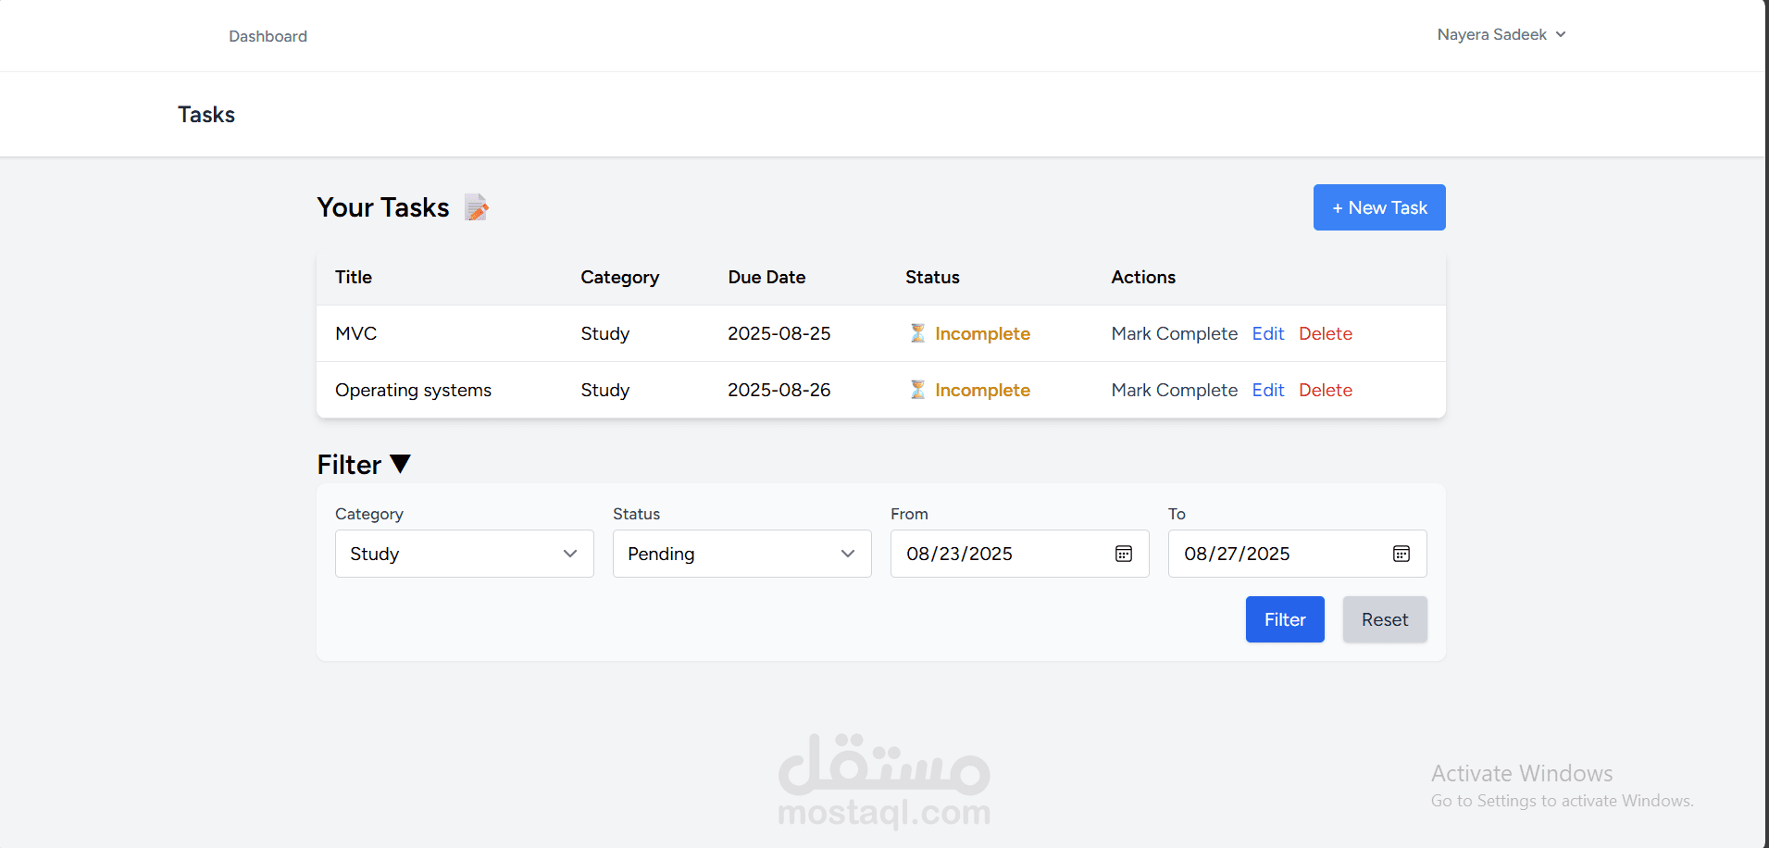Edit the MVC task
Image resolution: width=1769 pixels, height=848 pixels.
point(1267,333)
